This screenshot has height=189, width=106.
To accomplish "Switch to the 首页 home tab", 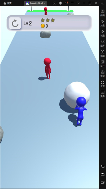I will [x=8, y=3].
